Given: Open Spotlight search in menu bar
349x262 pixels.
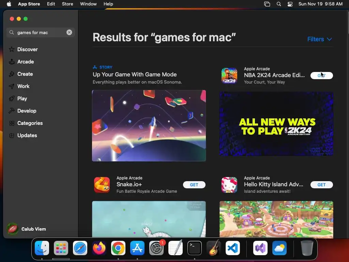Looking at the screenshot, I should [x=279, y=4].
